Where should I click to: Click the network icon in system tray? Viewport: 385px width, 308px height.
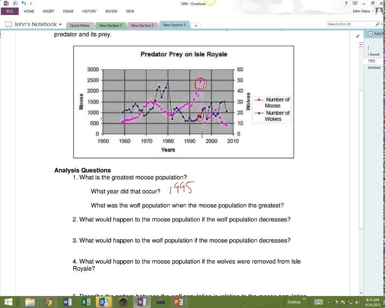click(351, 302)
